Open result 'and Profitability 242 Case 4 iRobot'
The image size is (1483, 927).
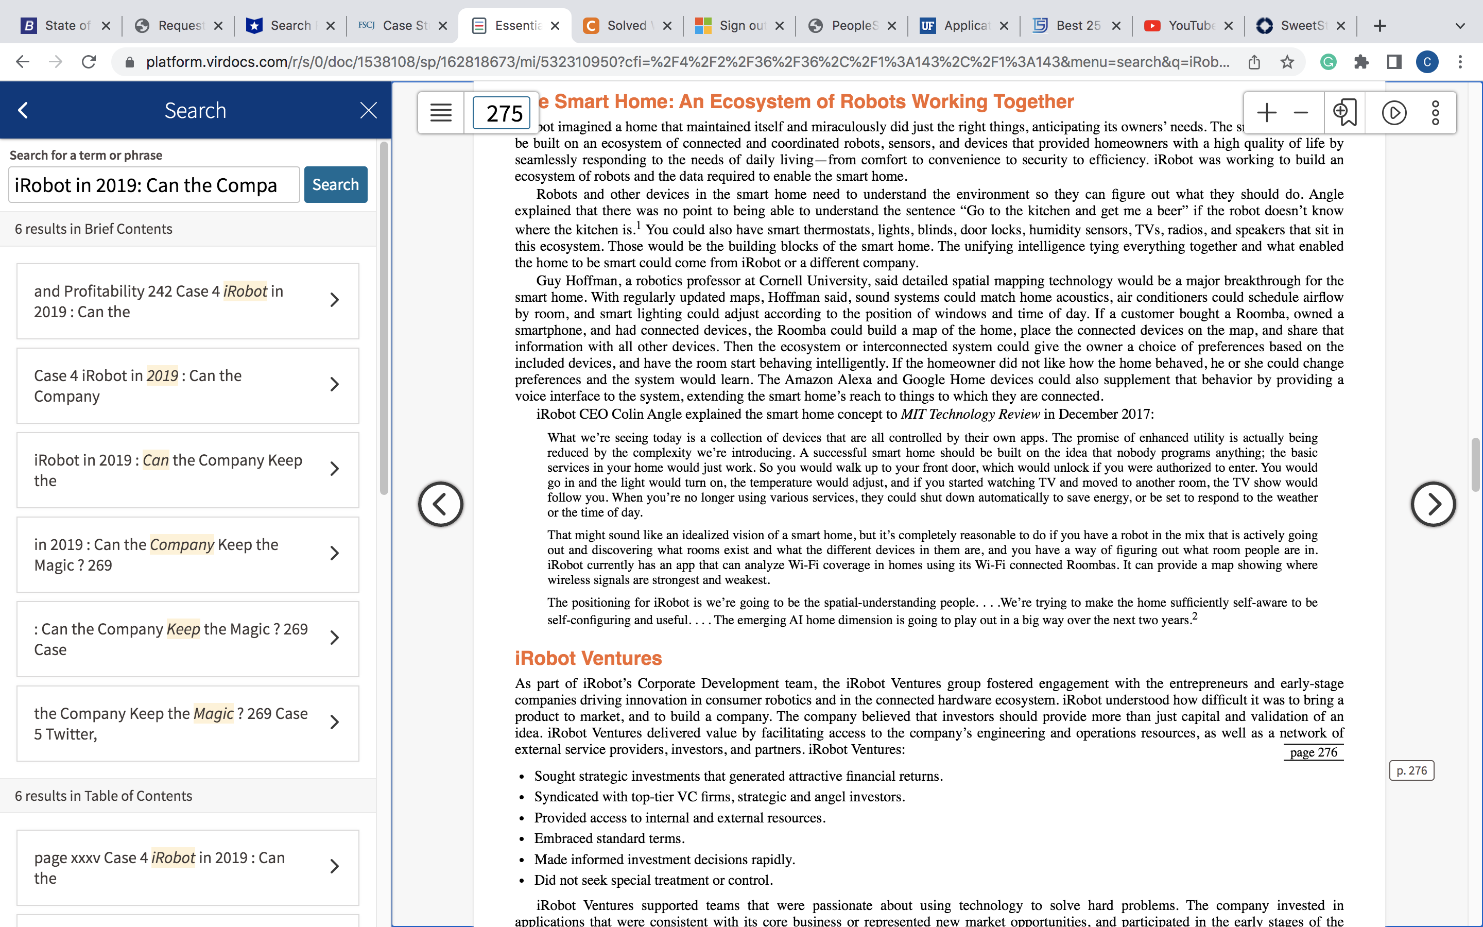[187, 301]
